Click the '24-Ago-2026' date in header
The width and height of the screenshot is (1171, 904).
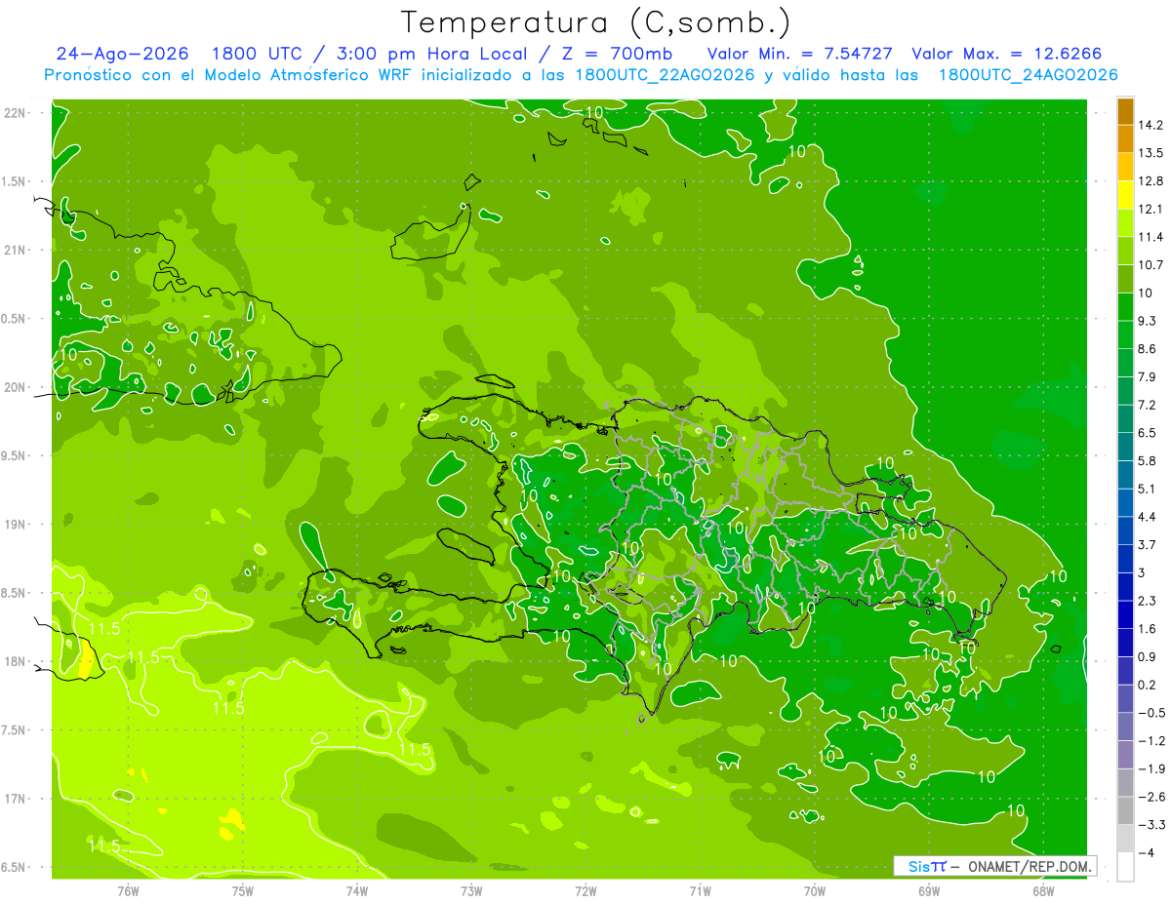(122, 54)
